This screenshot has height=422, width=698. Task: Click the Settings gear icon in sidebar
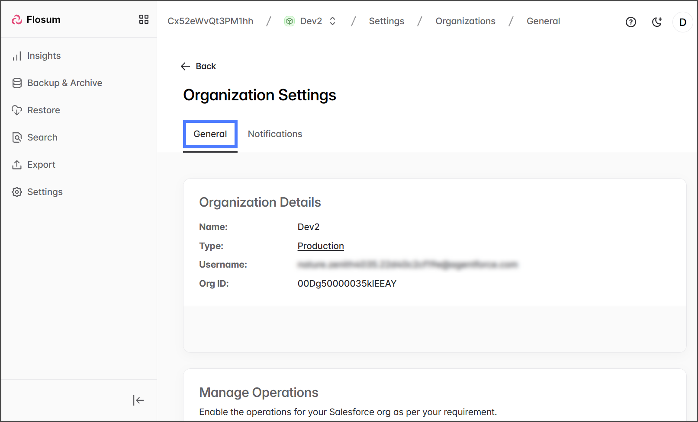coord(17,192)
